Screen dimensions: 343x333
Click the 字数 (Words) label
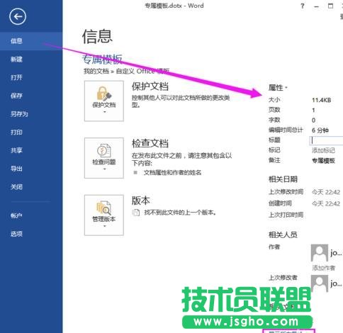click(x=274, y=120)
